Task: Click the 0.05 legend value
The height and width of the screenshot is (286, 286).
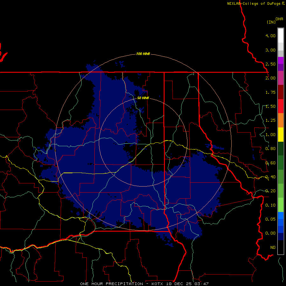Action: (x=270, y=219)
